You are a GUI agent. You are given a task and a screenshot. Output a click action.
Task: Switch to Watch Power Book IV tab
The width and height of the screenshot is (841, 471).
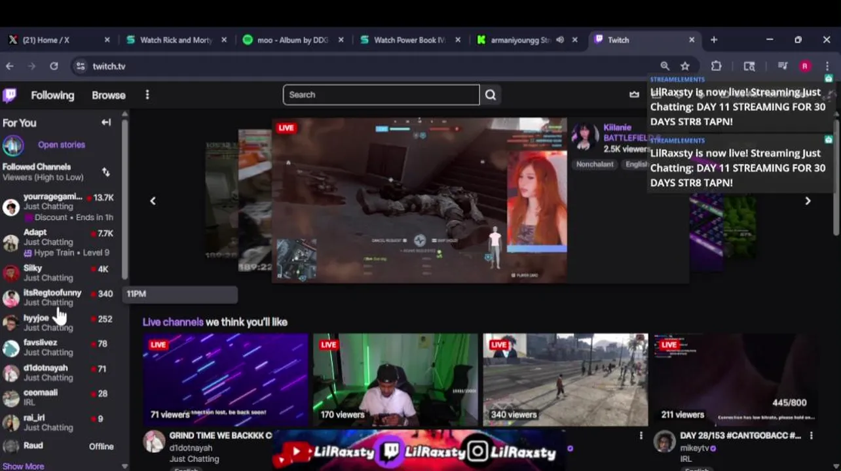tap(409, 40)
